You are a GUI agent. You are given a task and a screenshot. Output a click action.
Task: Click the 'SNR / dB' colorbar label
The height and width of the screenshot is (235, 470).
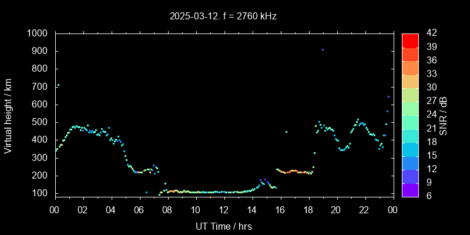[444, 115]
